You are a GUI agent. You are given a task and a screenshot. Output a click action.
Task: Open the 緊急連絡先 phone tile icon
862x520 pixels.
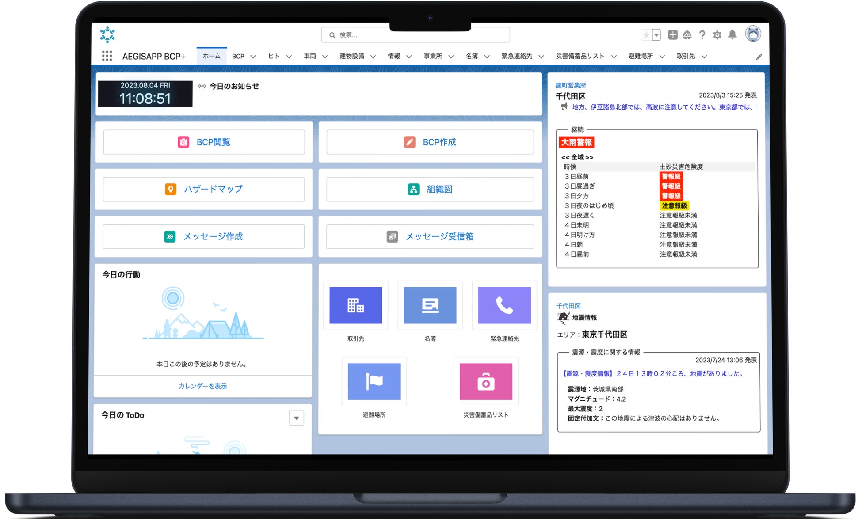[x=504, y=305]
